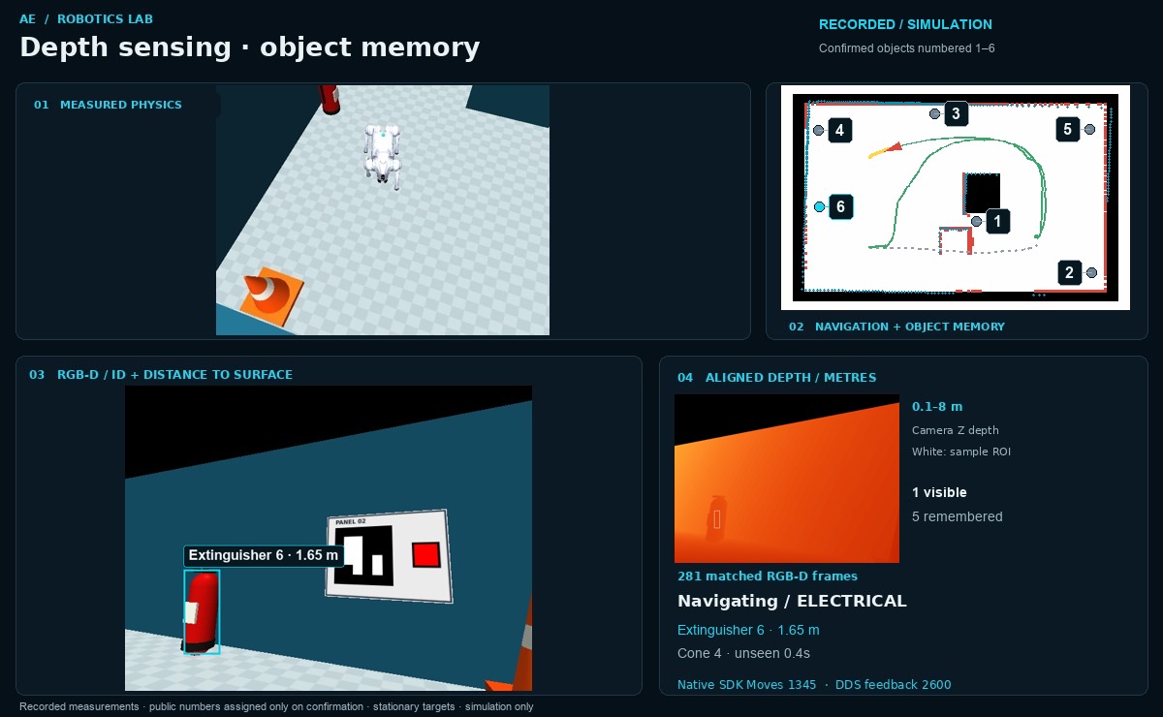
Task: Click the "04 ALIGNED DEPTH / METRES" heading
Action: point(776,377)
